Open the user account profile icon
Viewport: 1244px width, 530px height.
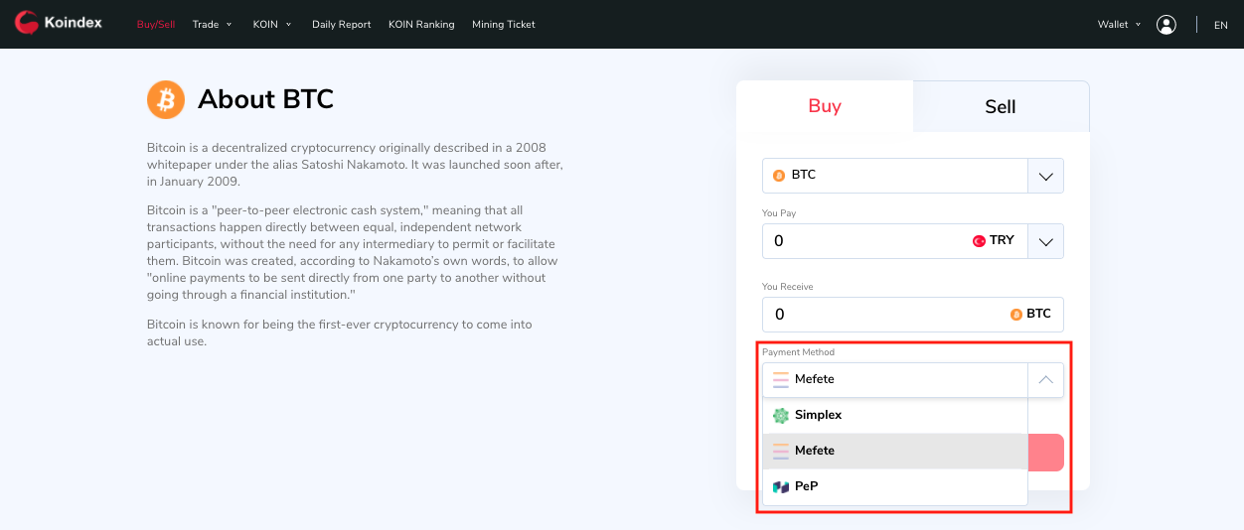click(1166, 25)
